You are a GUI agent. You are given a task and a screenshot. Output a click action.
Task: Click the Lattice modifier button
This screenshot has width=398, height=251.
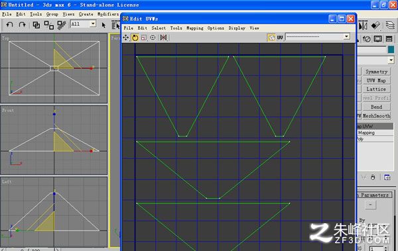click(x=376, y=89)
